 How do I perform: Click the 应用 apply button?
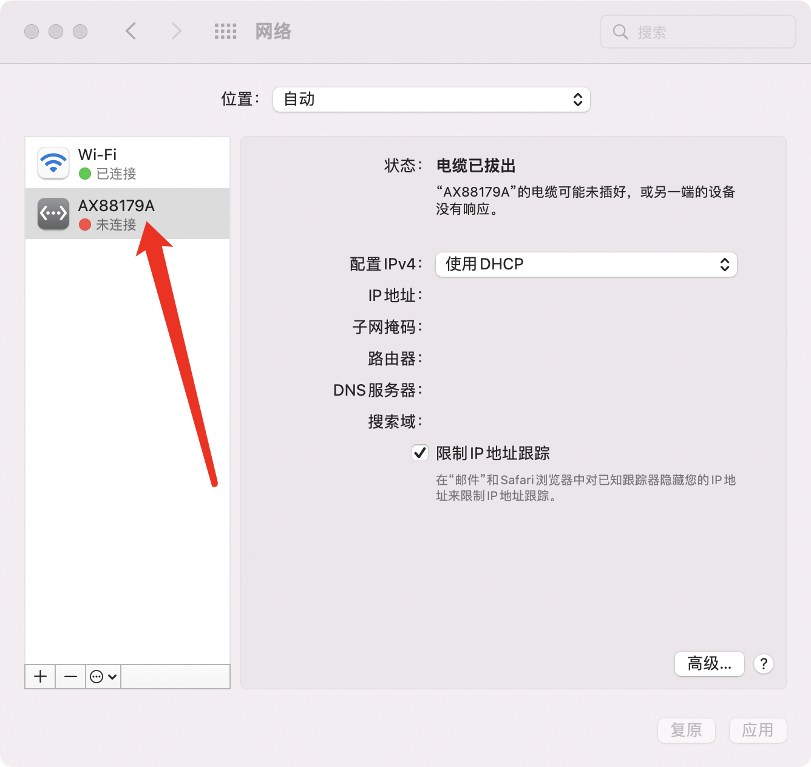tap(758, 730)
